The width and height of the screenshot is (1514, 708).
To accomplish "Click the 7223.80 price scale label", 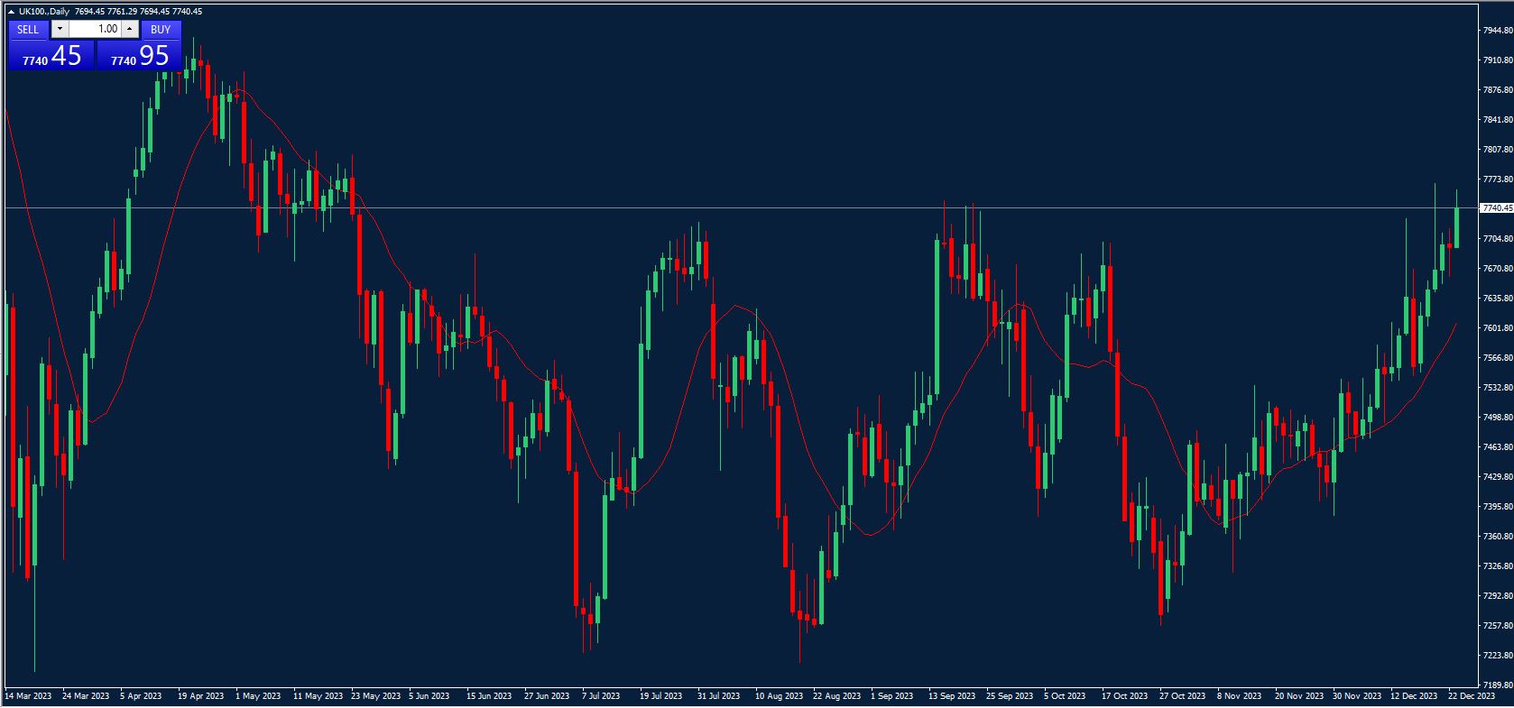I will point(1498,656).
